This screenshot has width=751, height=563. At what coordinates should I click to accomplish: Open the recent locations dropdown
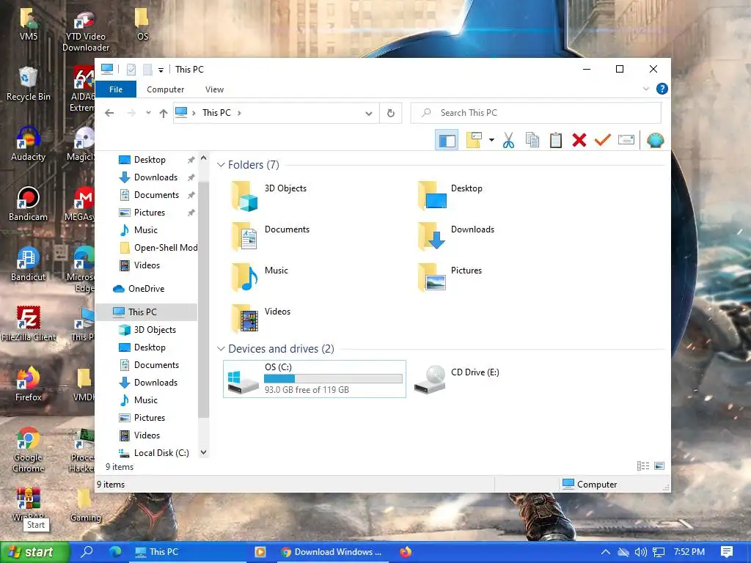point(148,113)
